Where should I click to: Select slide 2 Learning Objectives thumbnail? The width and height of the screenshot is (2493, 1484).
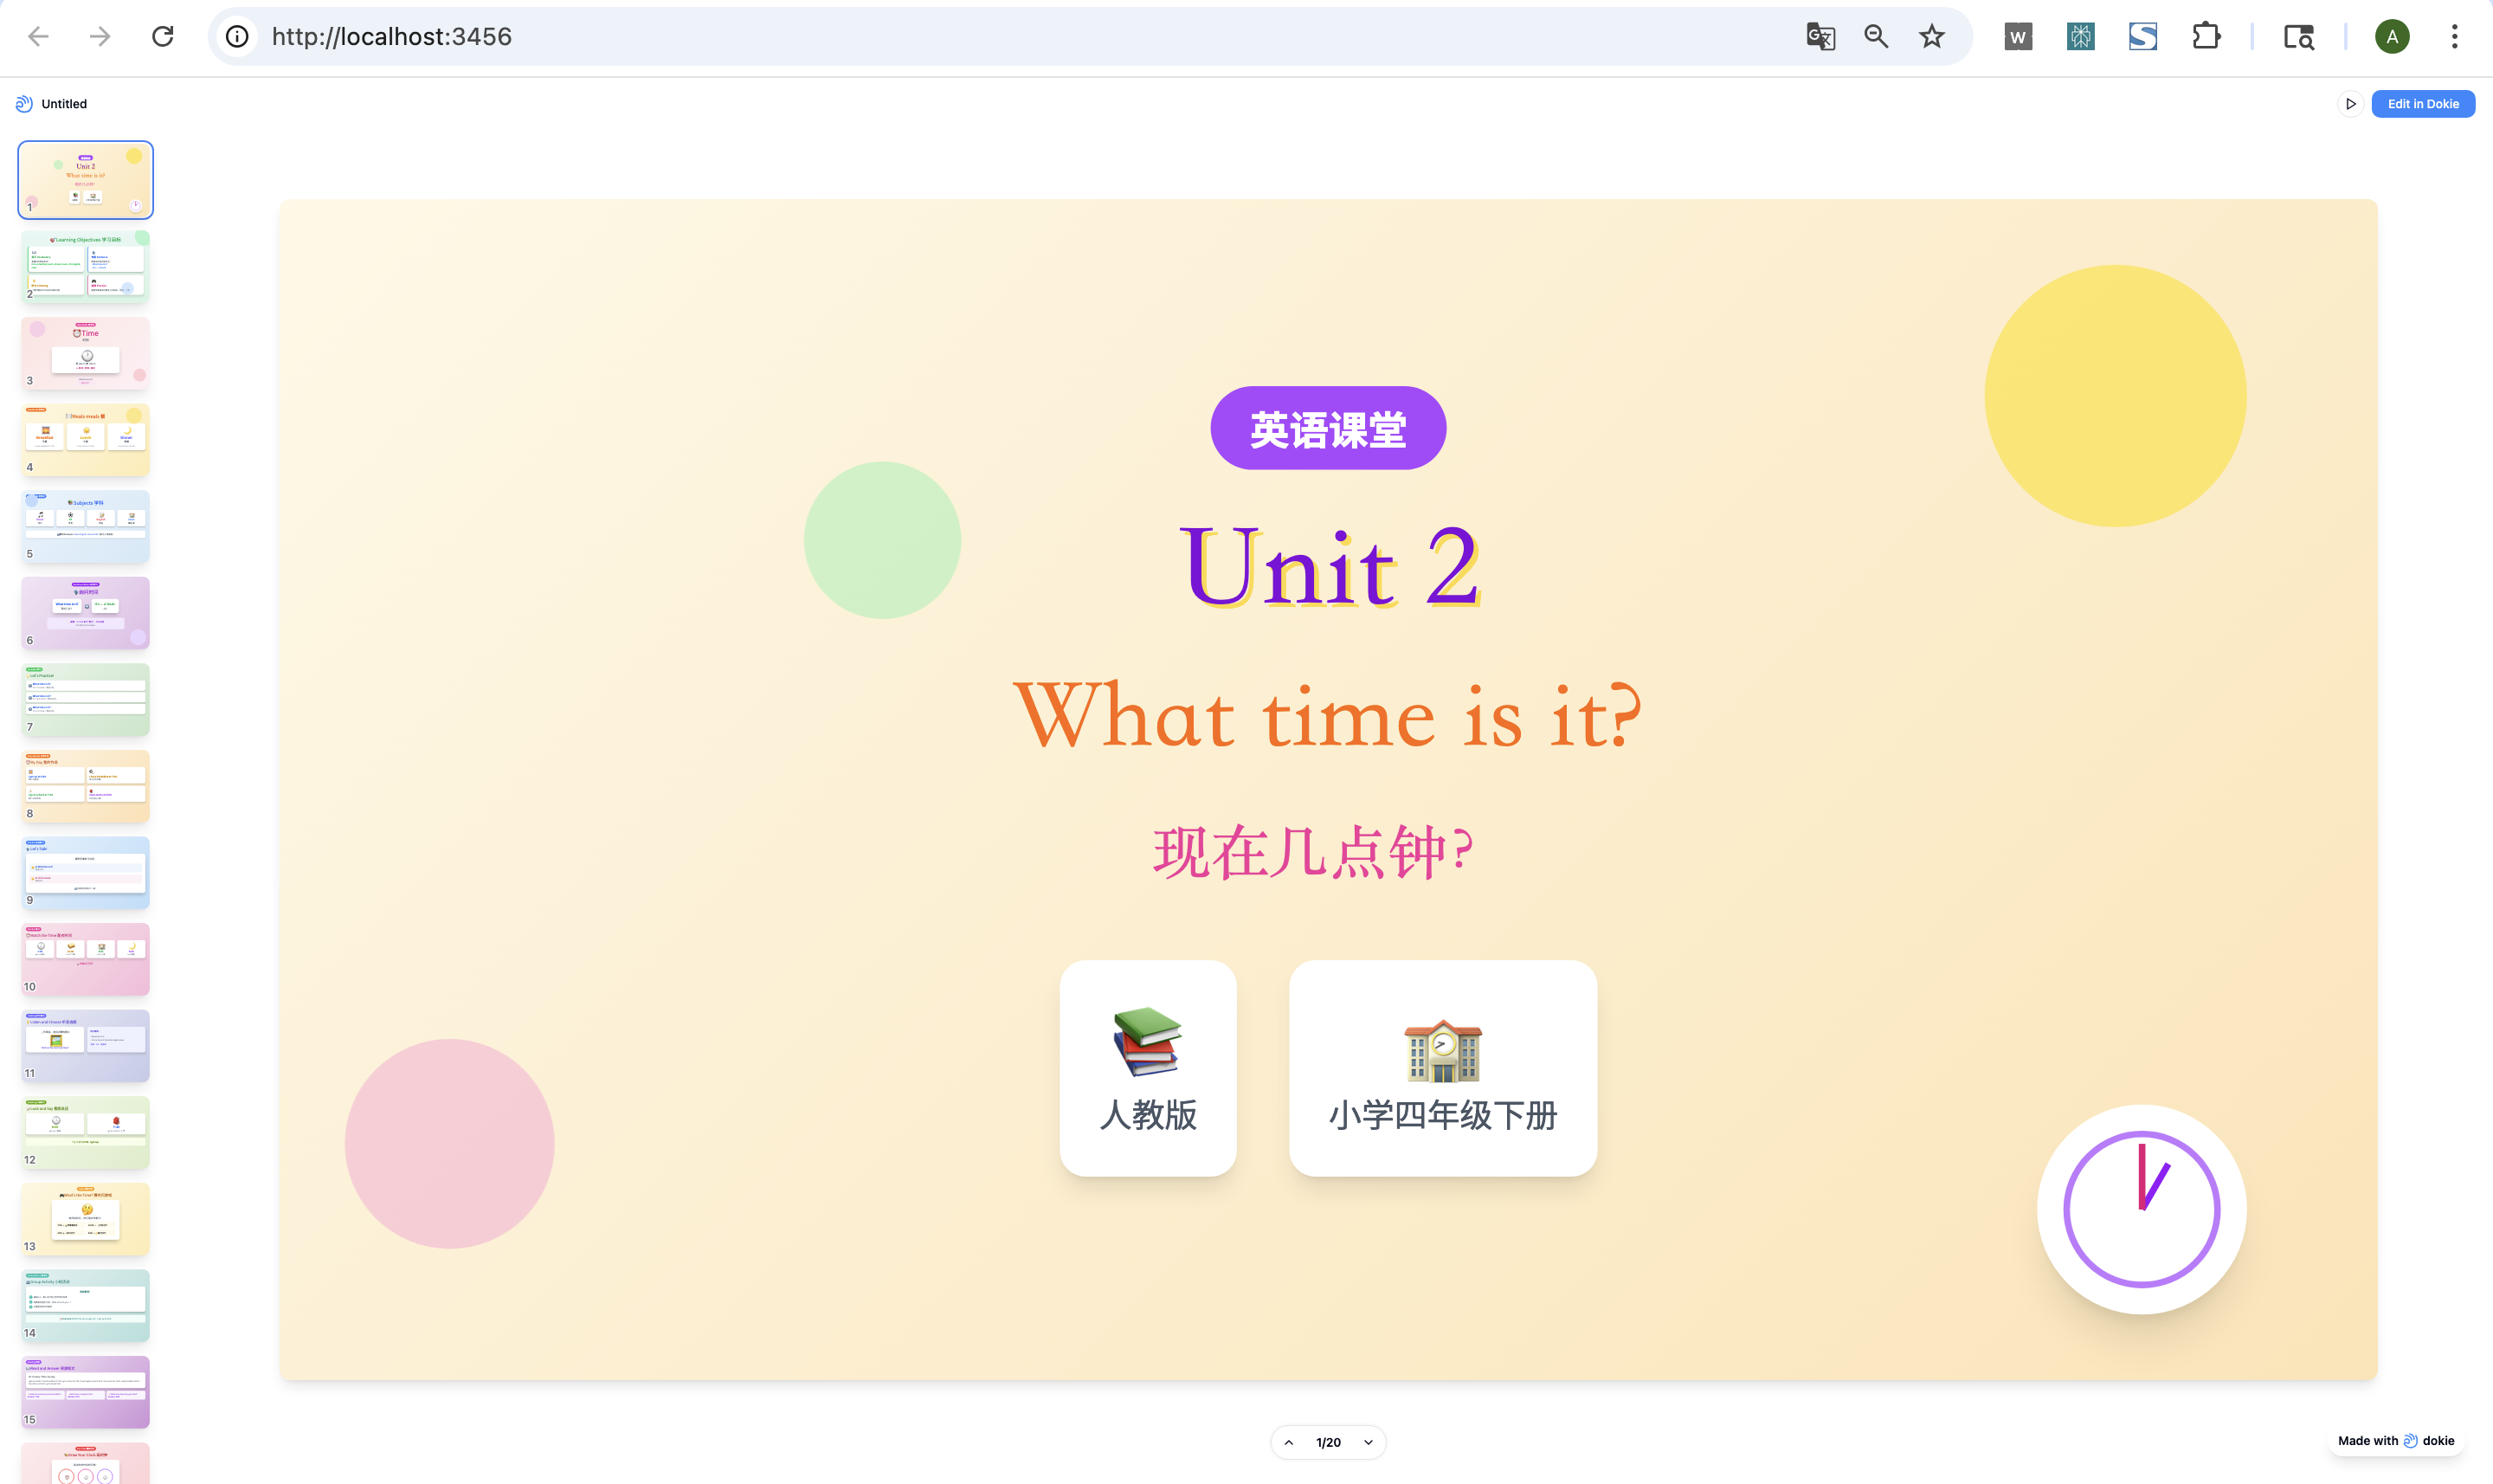86,266
